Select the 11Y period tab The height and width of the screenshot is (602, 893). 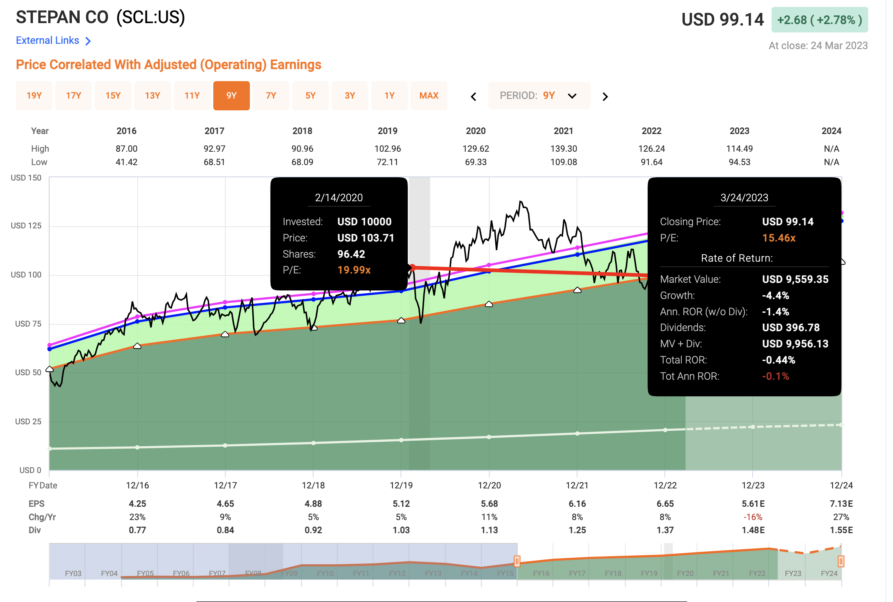pyautogui.click(x=192, y=96)
